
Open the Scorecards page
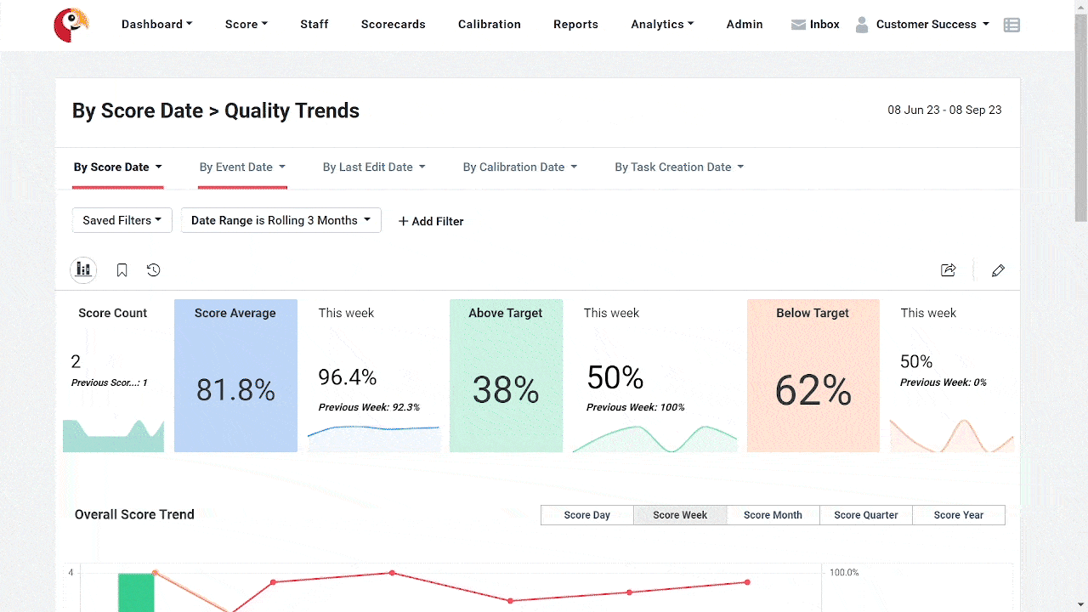[393, 25]
